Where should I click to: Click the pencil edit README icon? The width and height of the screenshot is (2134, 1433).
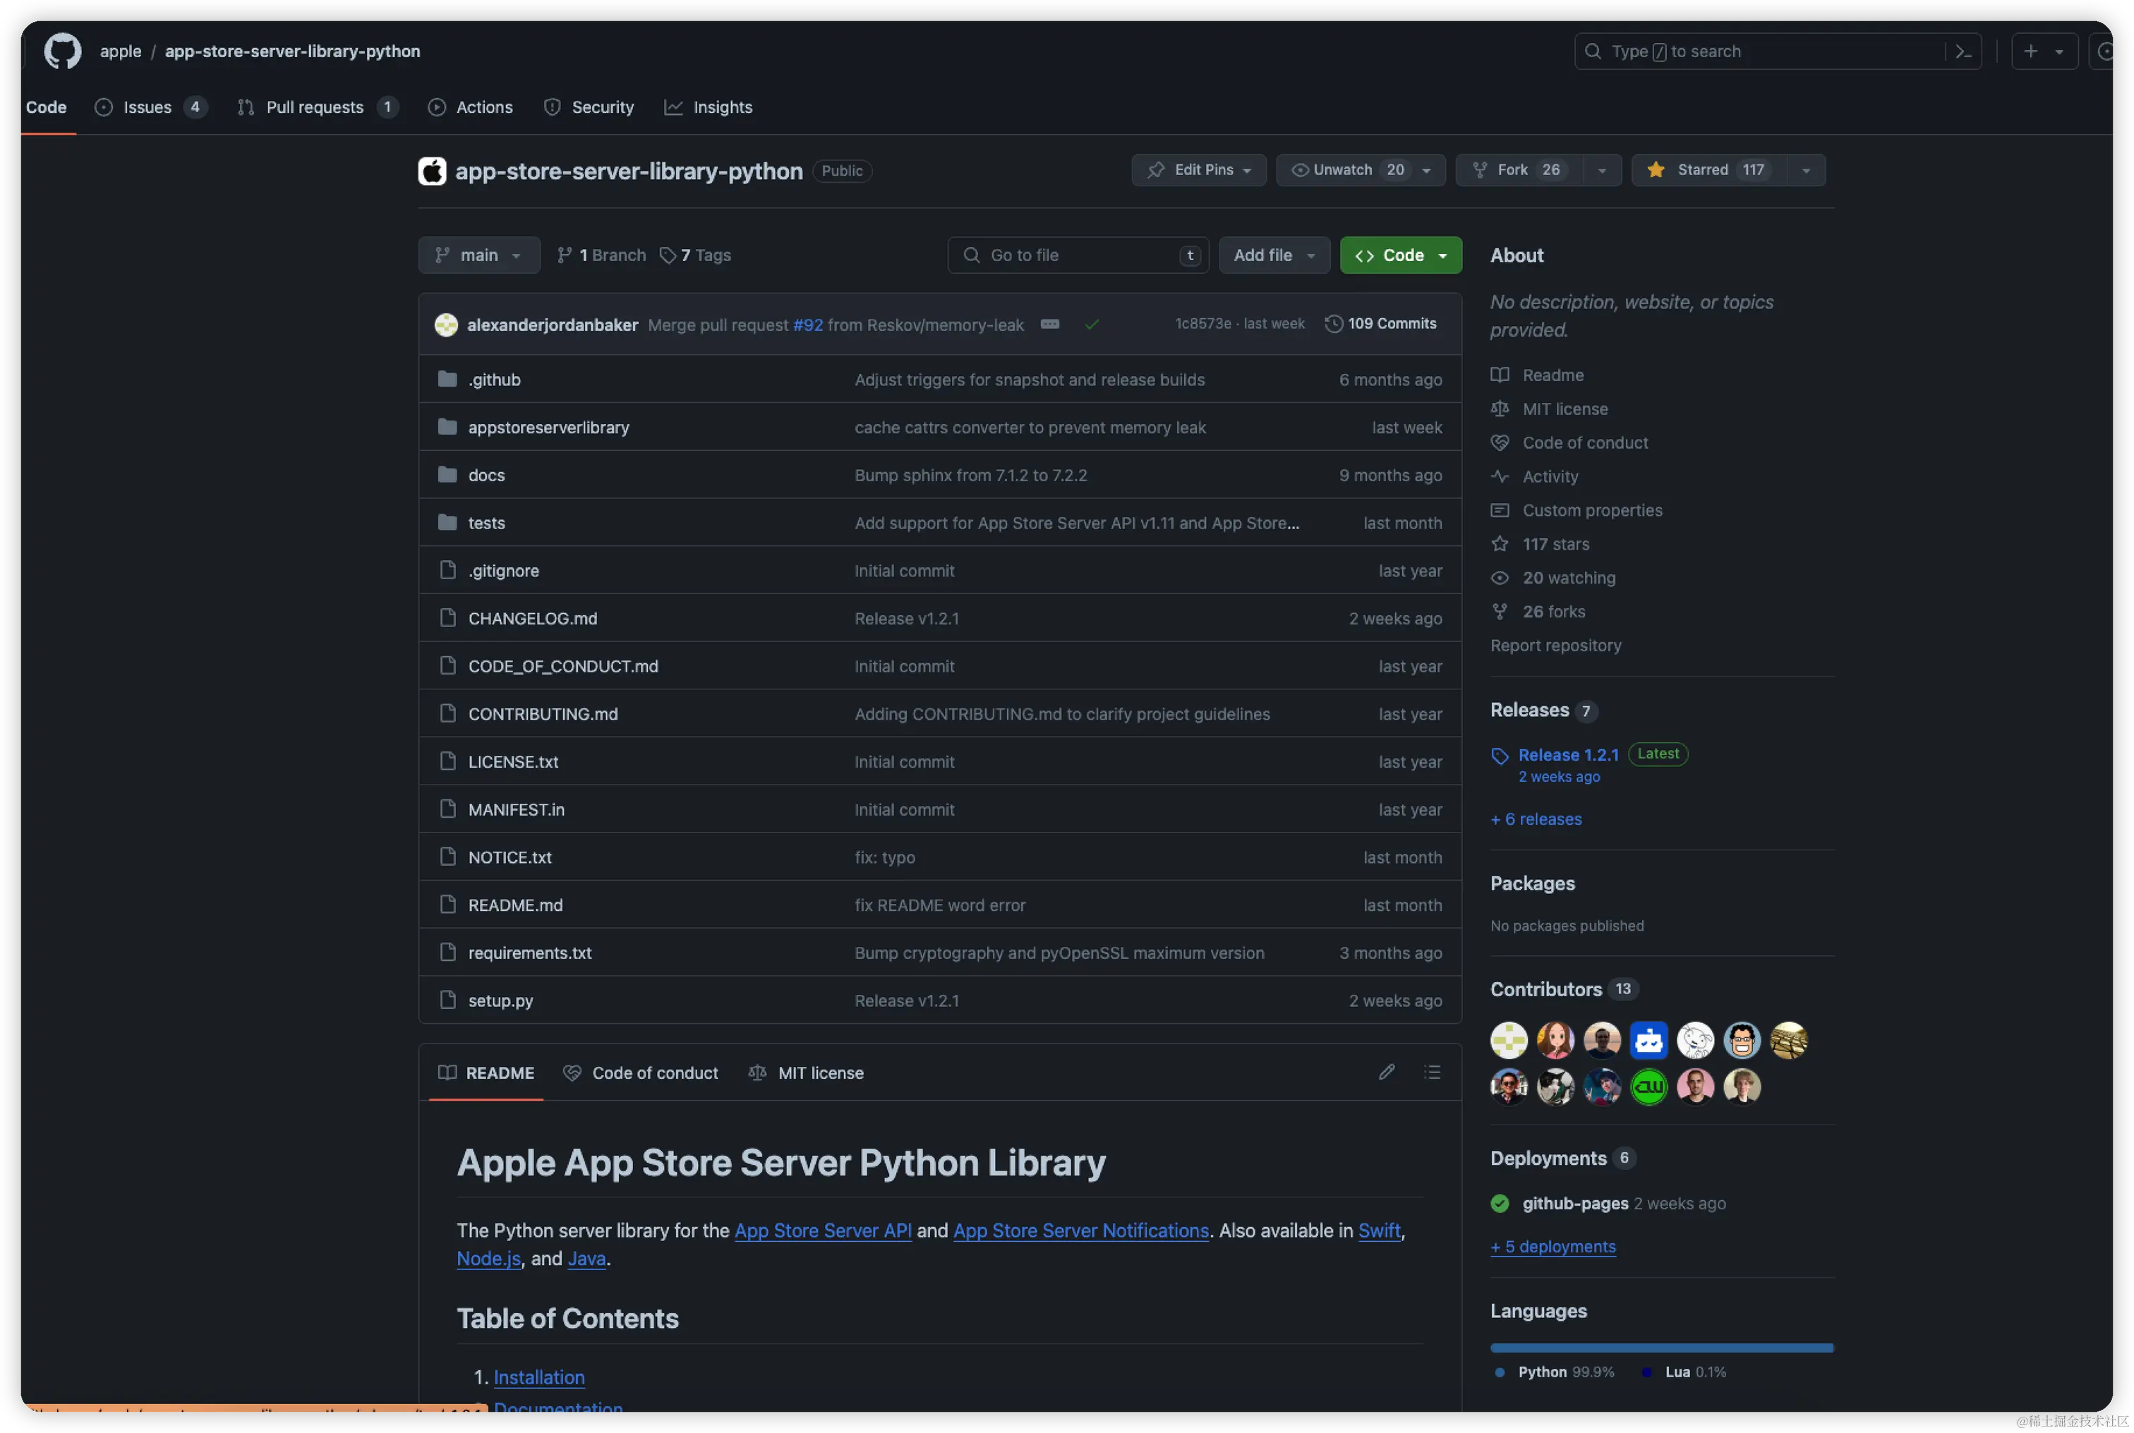click(1387, 1072)
